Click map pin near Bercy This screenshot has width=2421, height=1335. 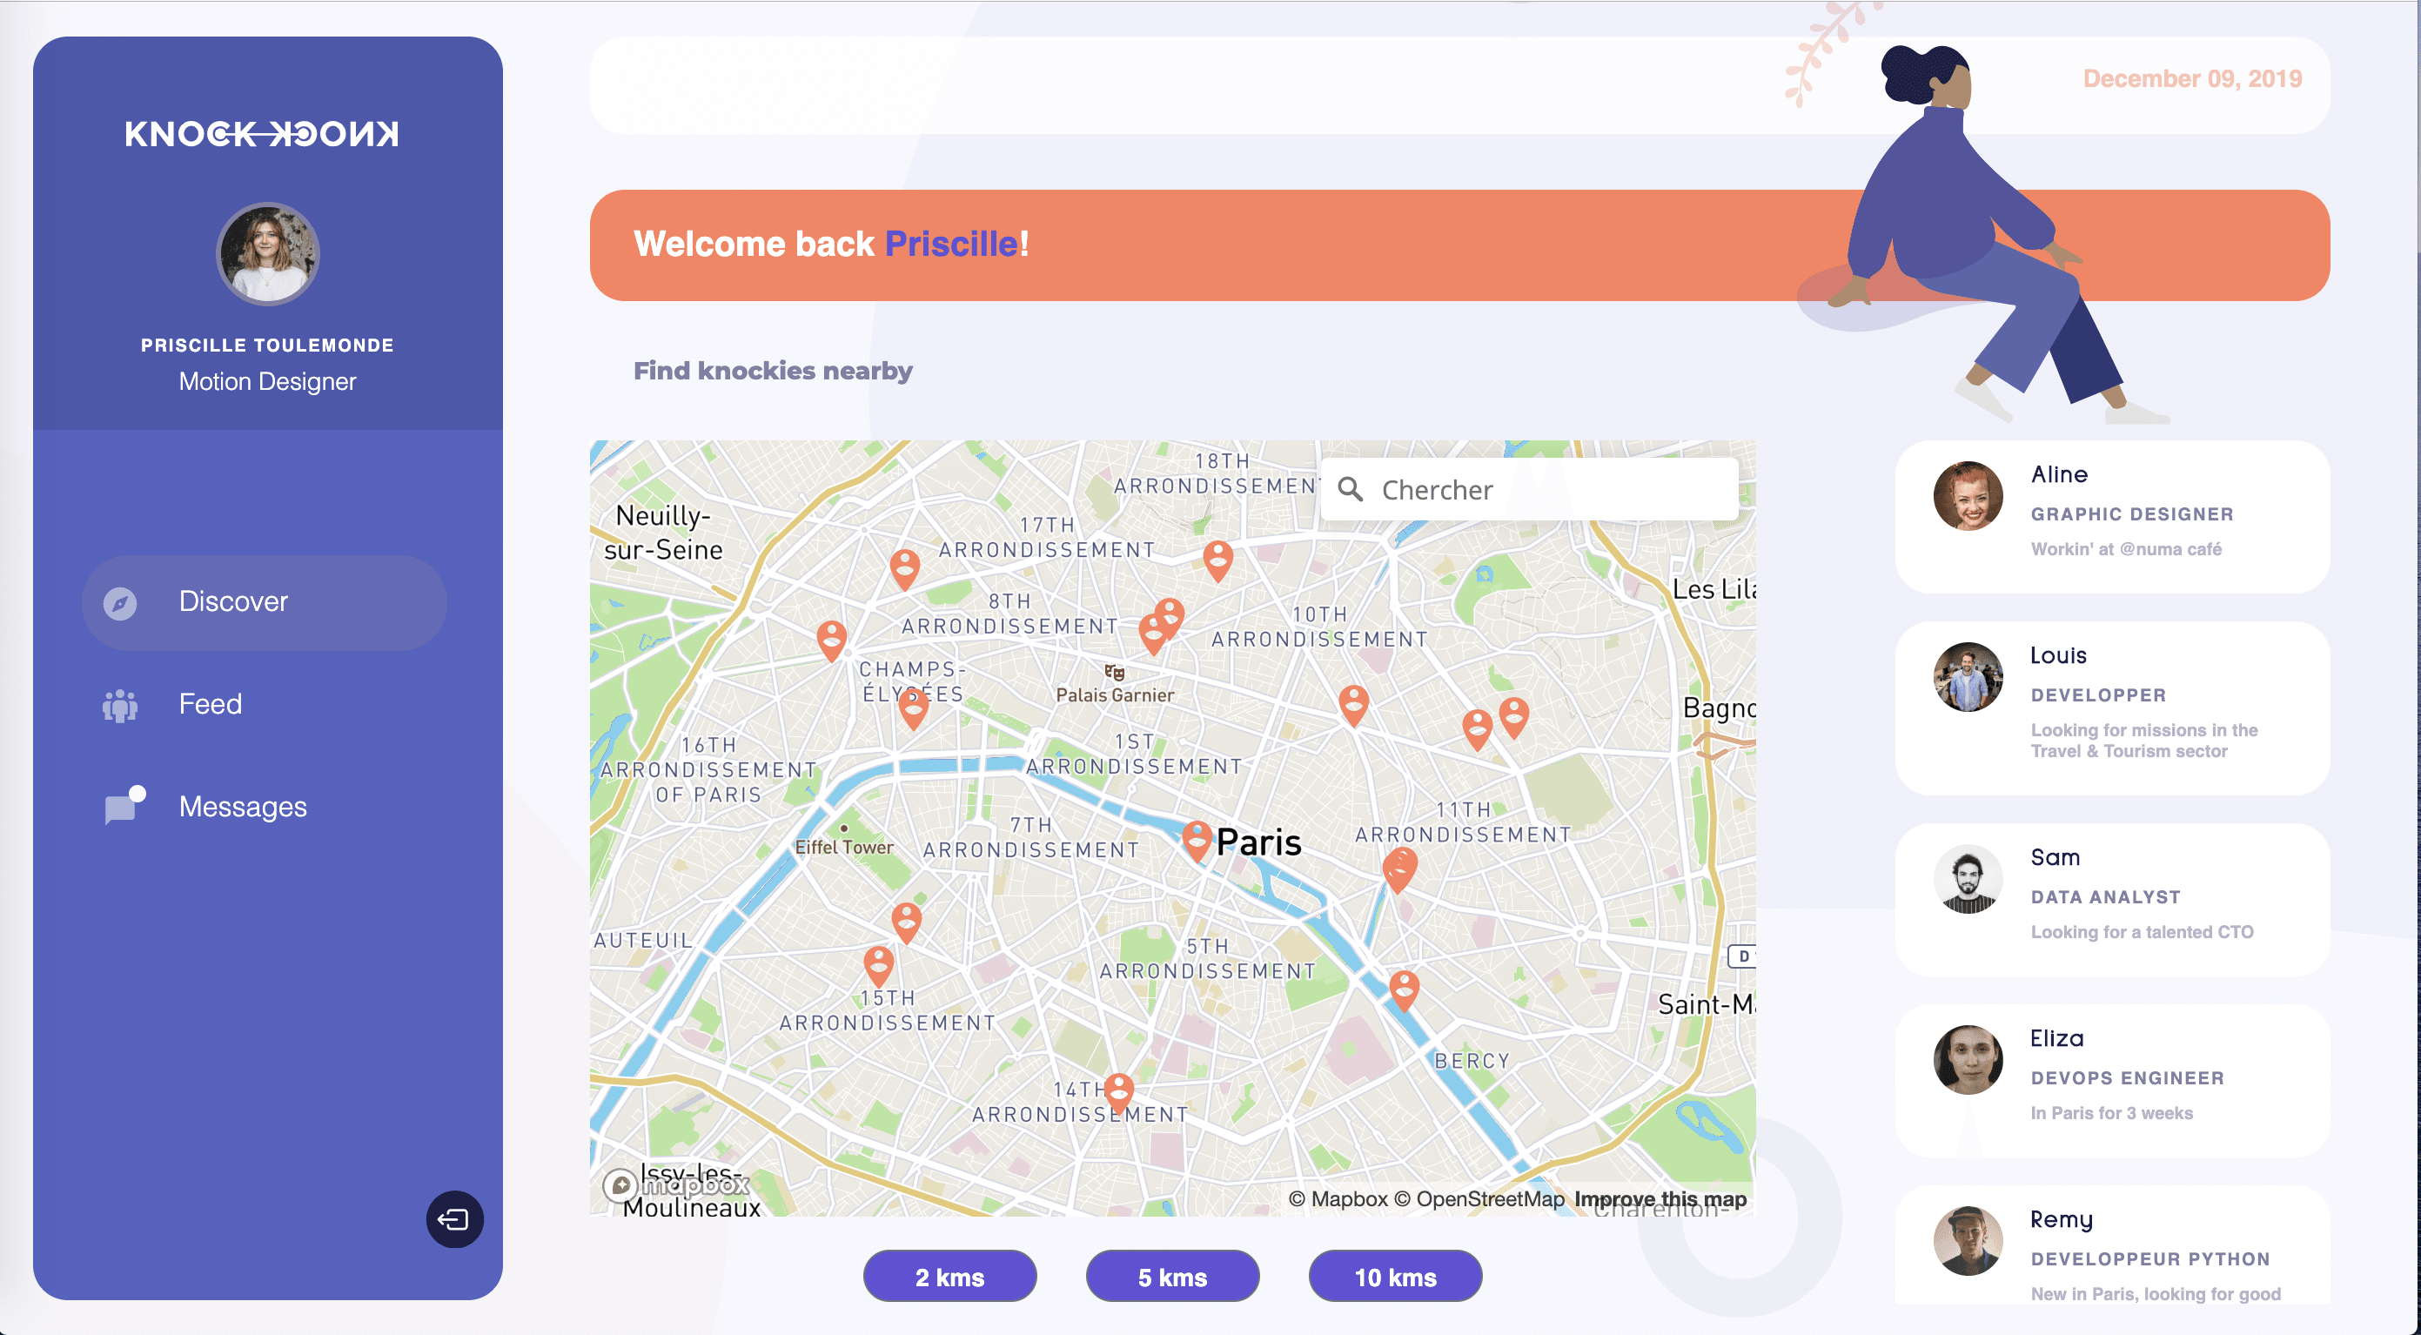pyautogui.click(x=1404, y=988)
